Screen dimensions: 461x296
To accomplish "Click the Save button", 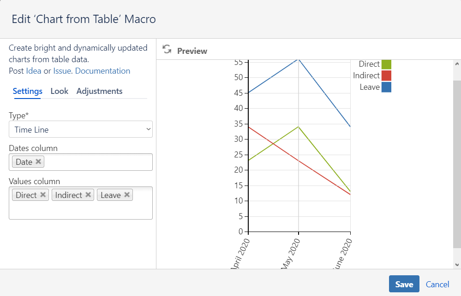I will coord(404,284).
